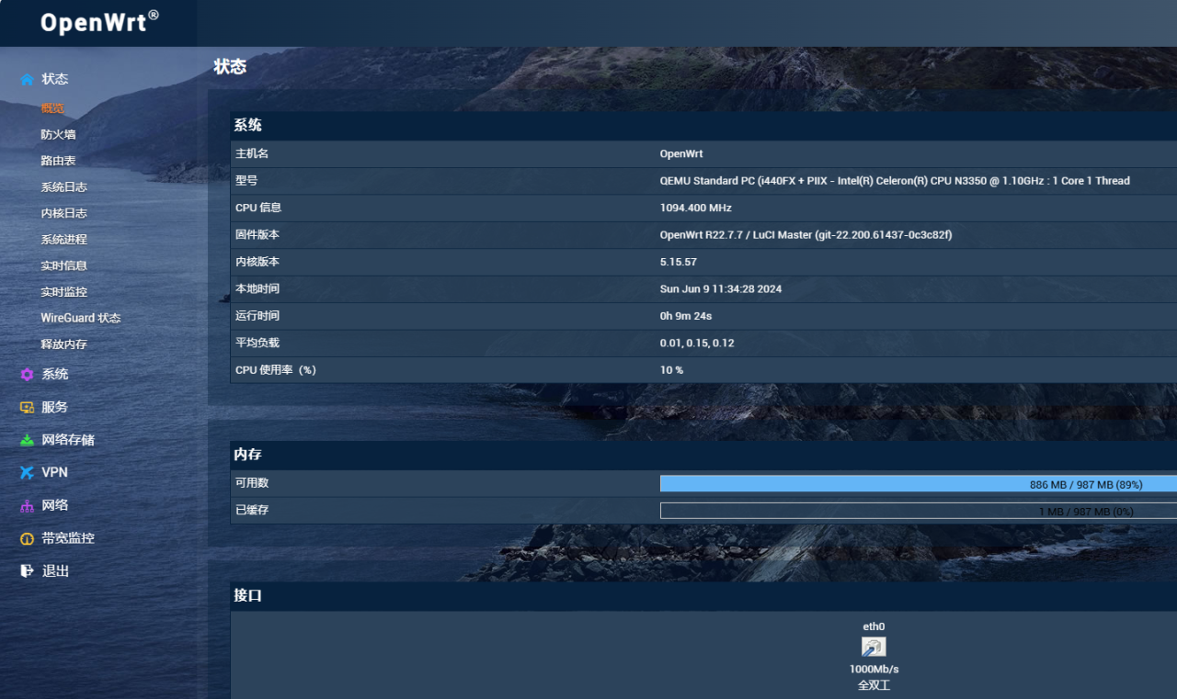Click the purple network icon beside 网络
Viewport: 1177px width, 699px height.
click(27, 505)
